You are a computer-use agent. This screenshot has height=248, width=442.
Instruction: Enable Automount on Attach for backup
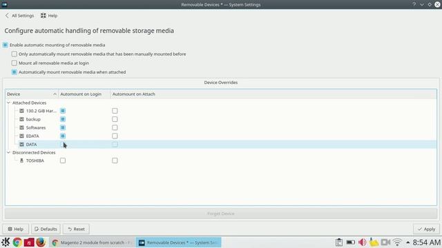(x=115, y=119)
